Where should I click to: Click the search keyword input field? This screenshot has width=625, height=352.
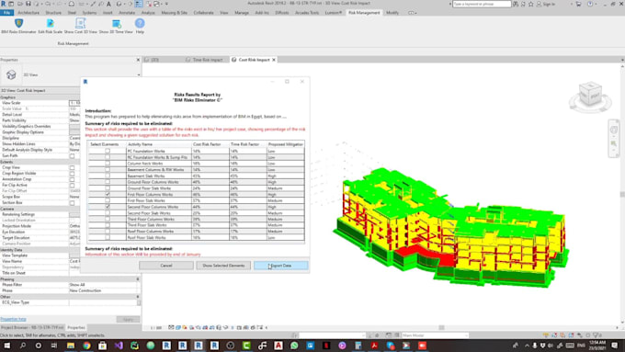click(x=482, y=4)
